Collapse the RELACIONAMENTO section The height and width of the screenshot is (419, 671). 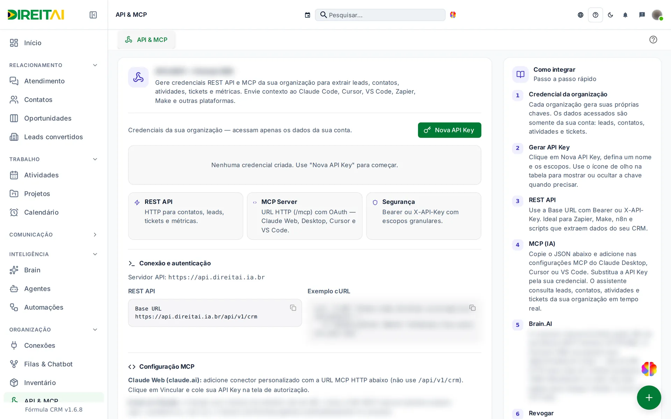coord(54,65)
